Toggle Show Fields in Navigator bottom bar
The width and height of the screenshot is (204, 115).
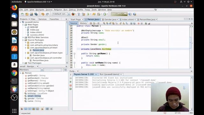tap(26, 109)
